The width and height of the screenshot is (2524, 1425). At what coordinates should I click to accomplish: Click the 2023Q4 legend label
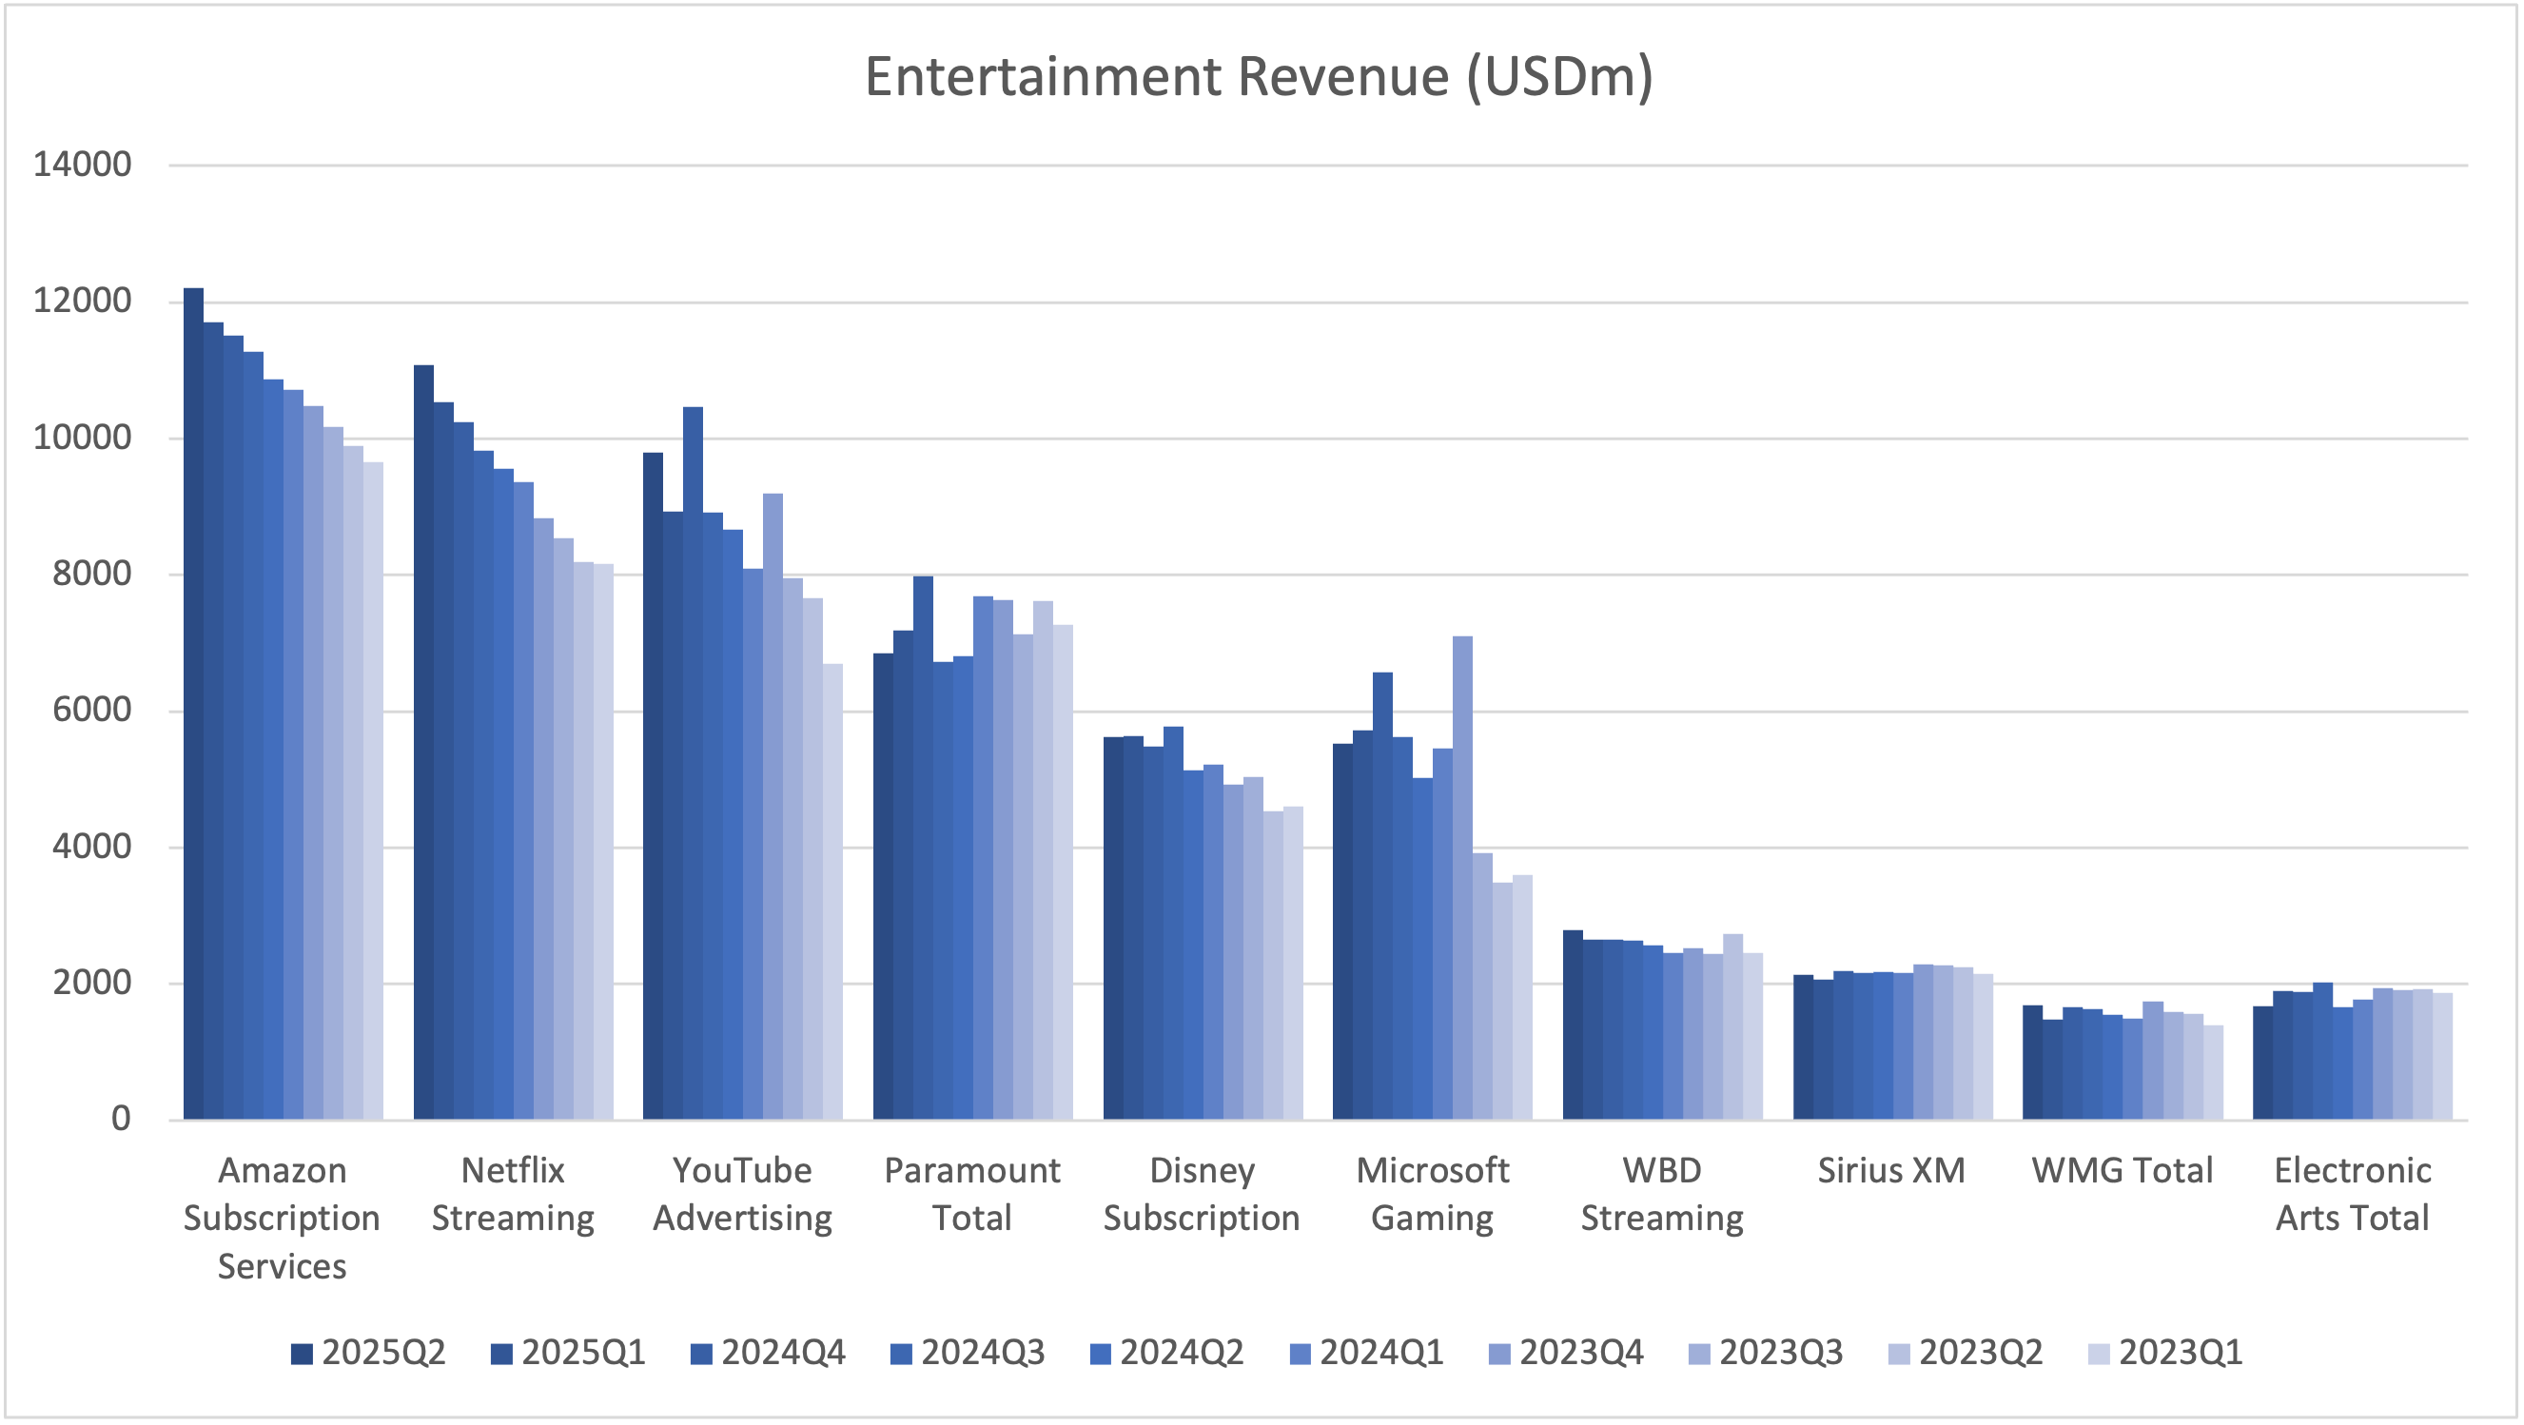(1582, 1353)
